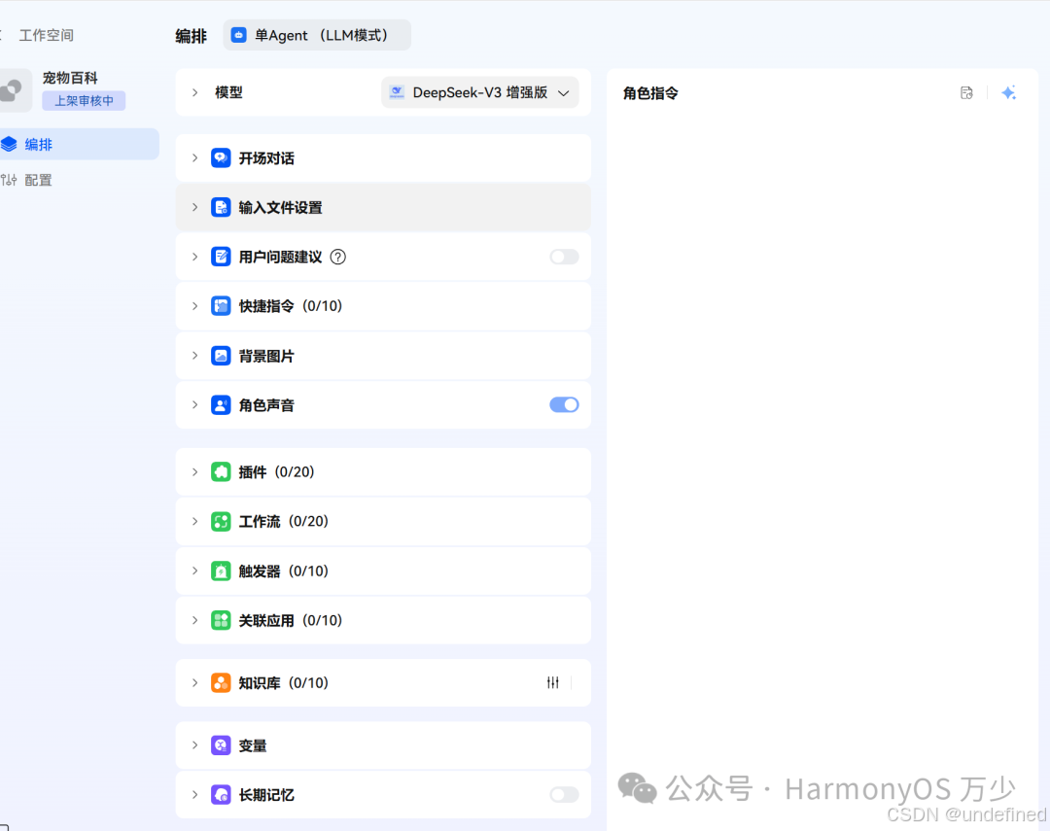1050x831 pixels.
Task: Expand the 插件 chevron
Action: pyautogui.click(x=194, y=472)
